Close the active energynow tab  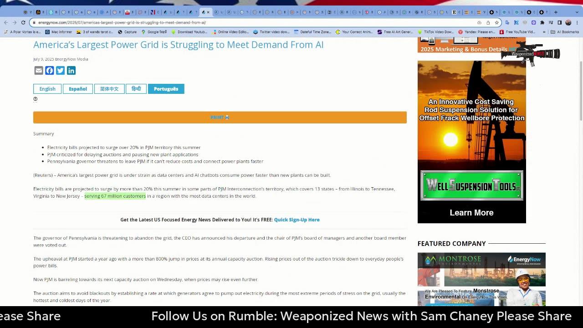209,12
